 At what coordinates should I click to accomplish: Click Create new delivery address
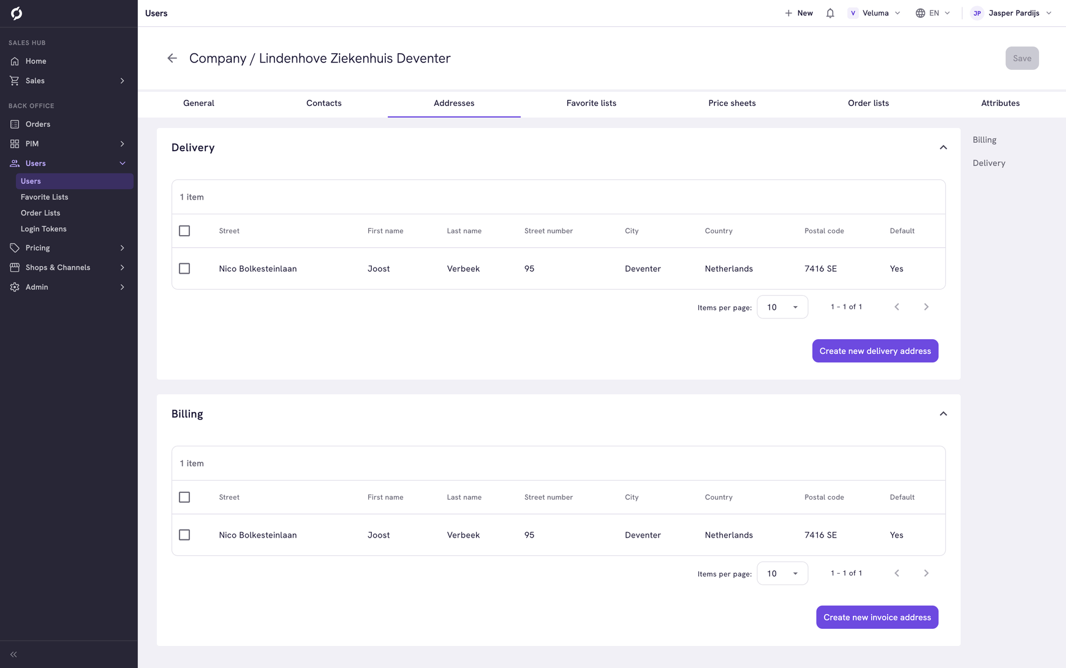(x=875, y=351)
